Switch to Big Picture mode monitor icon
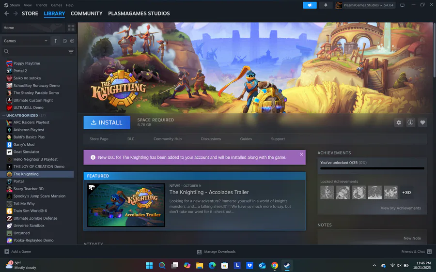 tap(402, 5)
